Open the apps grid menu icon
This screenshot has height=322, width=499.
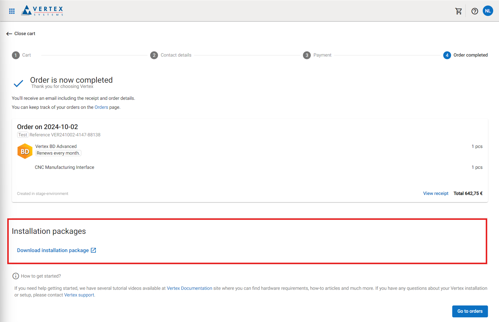tap(12, 11)
